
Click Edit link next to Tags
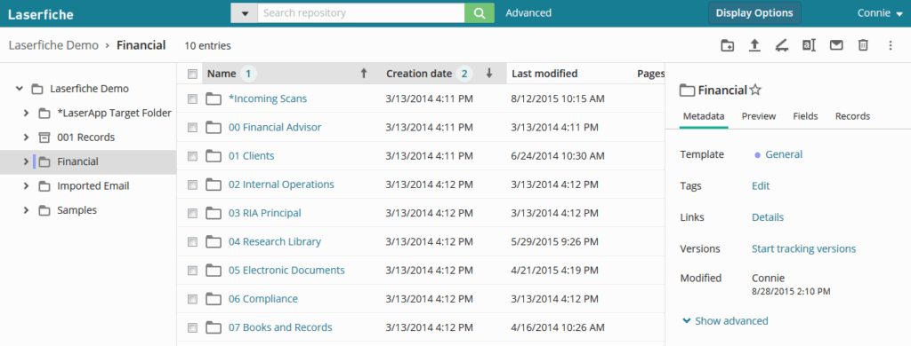point(761,185)
